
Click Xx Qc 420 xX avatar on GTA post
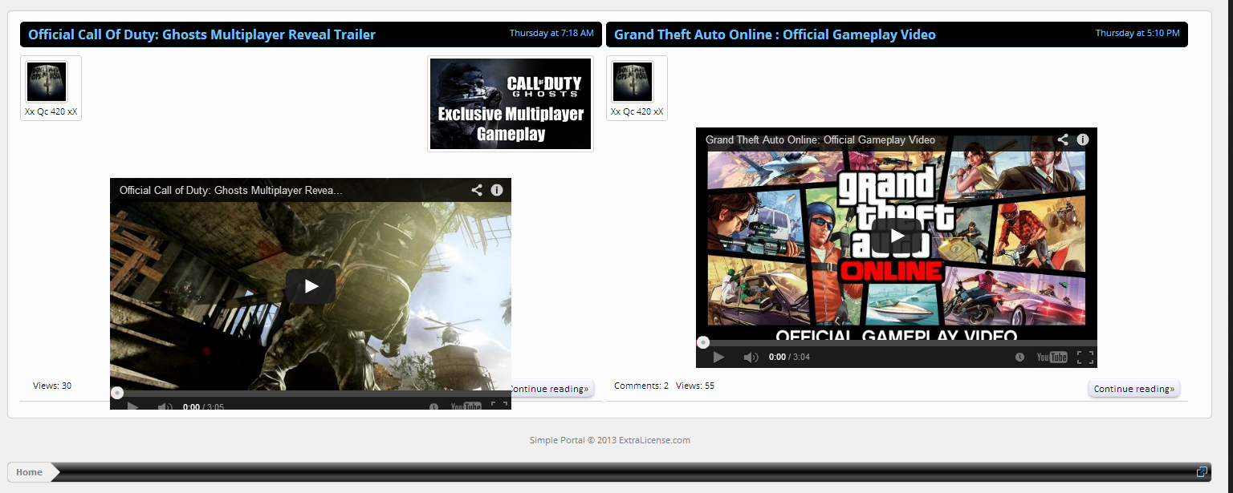[x=632, y=82]
